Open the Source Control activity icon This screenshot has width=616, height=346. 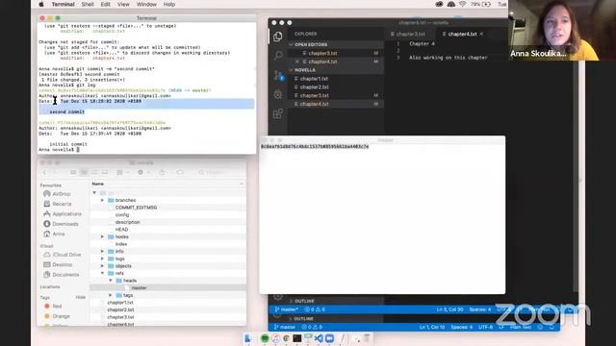(x=278, y=75)
